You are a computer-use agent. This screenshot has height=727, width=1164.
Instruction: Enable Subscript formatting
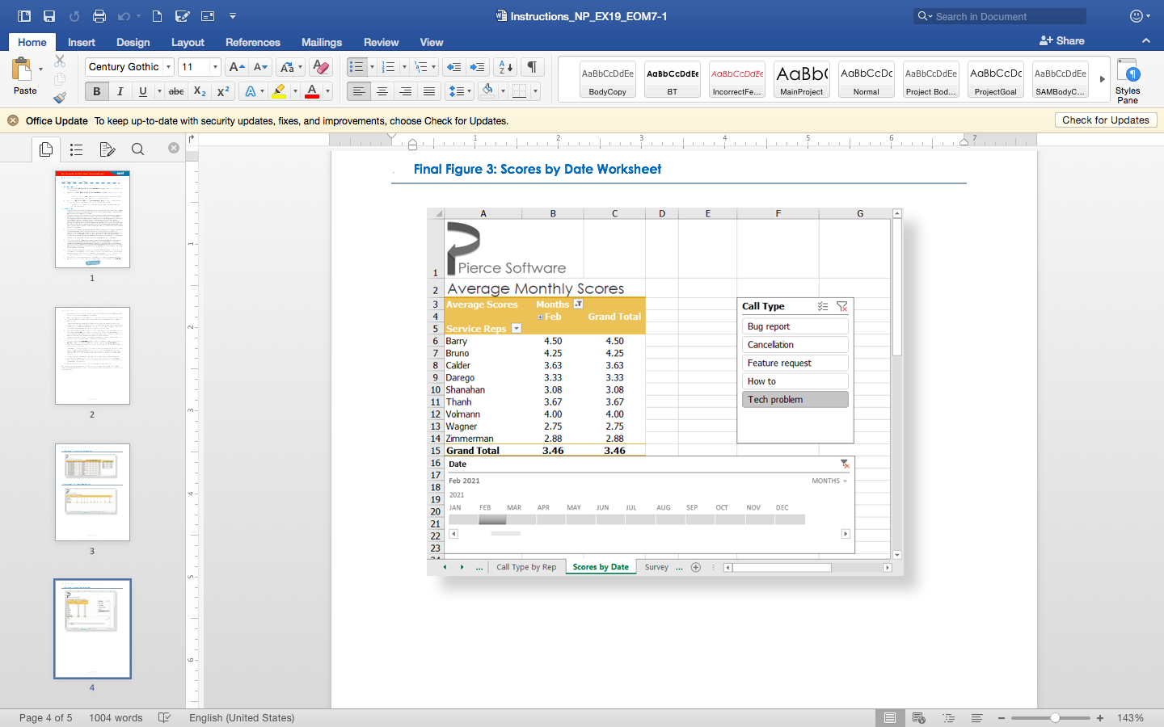pos(199,91)
